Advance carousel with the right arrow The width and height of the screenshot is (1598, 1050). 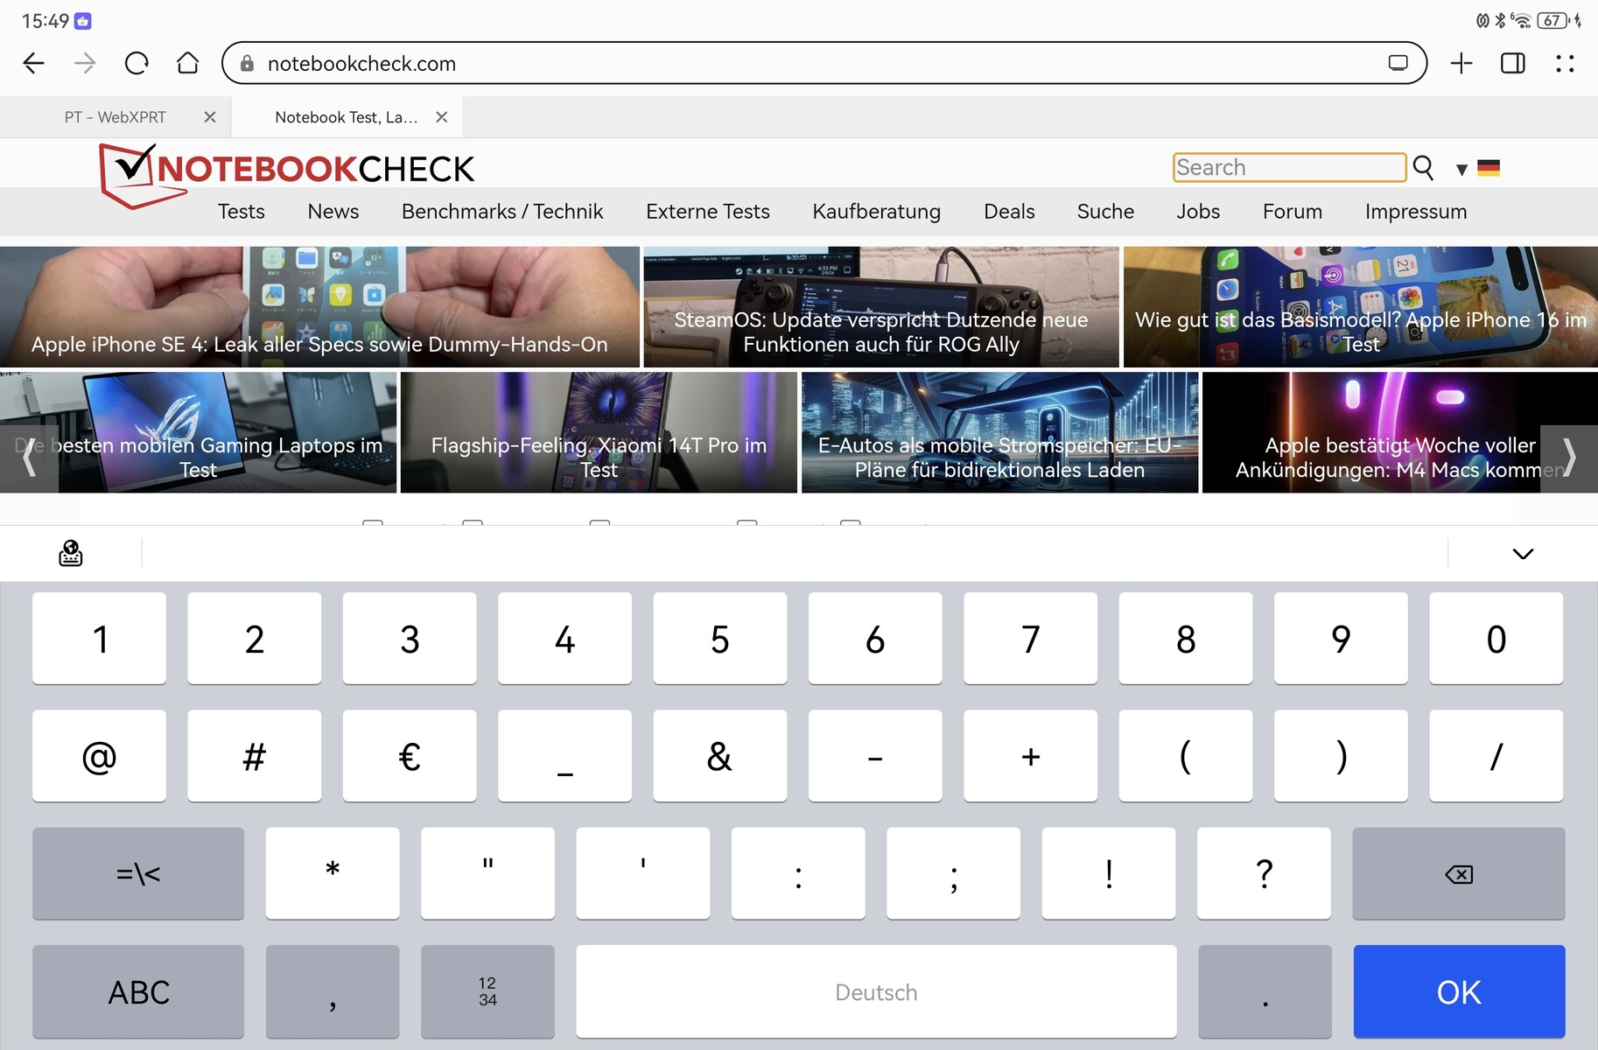(x=1569, y=458)
